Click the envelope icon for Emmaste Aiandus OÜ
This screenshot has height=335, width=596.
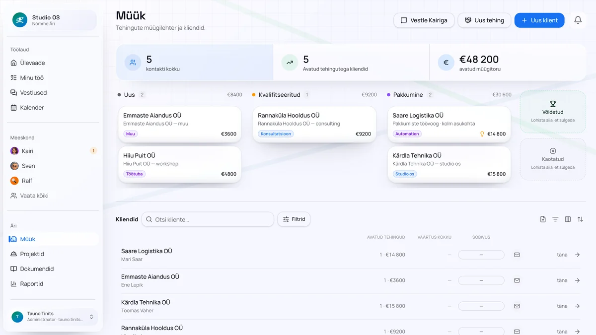coord(517,280)
